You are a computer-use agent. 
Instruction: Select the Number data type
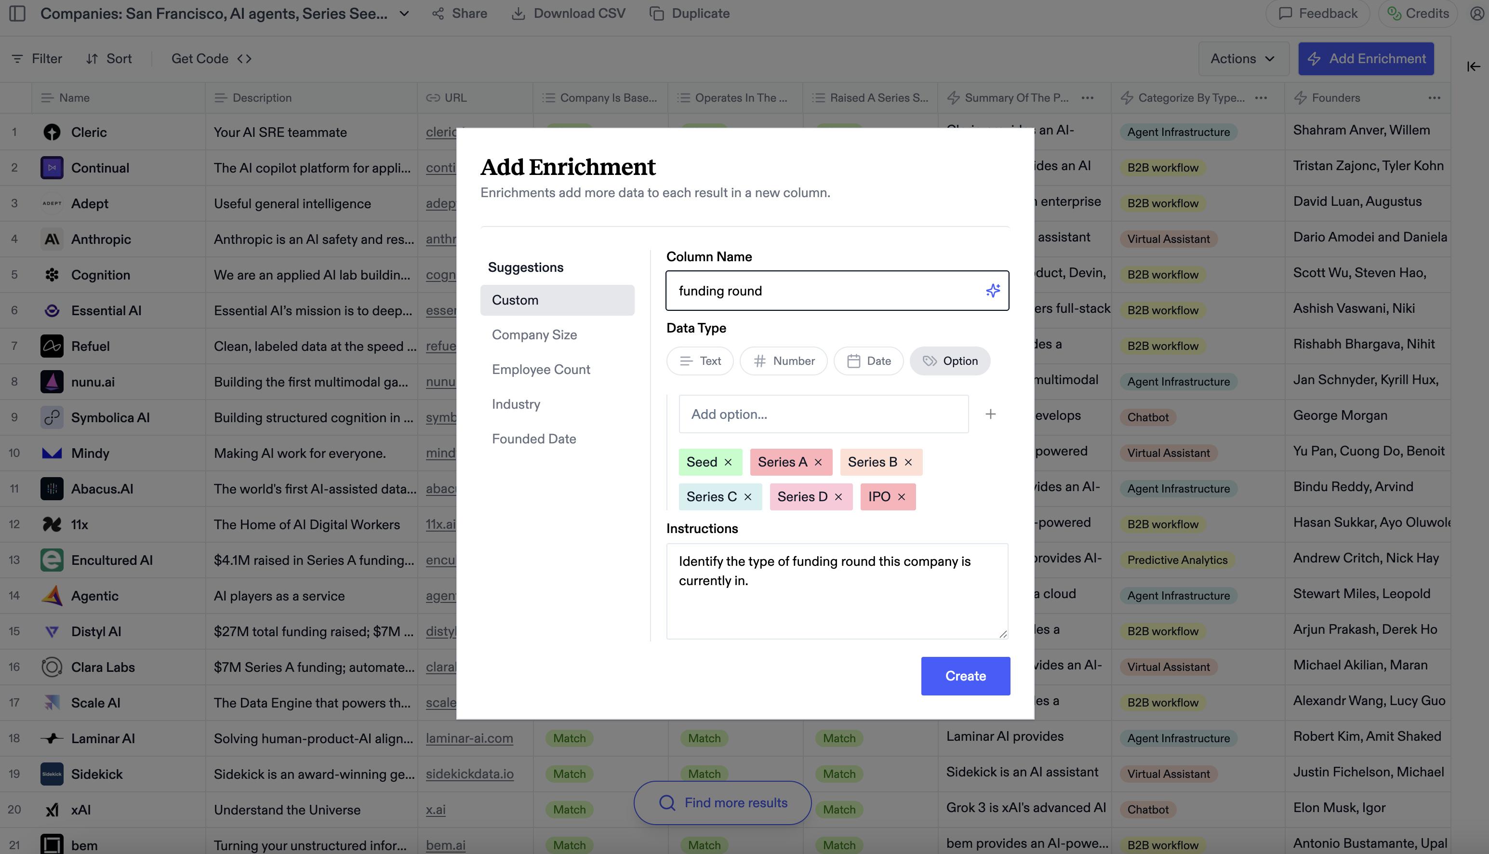(x=784, y=360)
